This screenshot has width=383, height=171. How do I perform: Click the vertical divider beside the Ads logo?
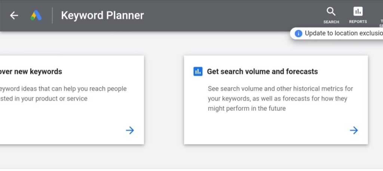coord(52,15)
